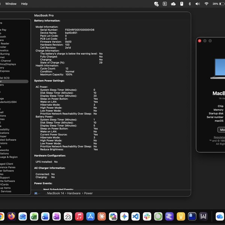The height and width of the screenshot is (225, 225).
Task: Open the yellow lightbulb app in Dock
Action: coord(181,216)
